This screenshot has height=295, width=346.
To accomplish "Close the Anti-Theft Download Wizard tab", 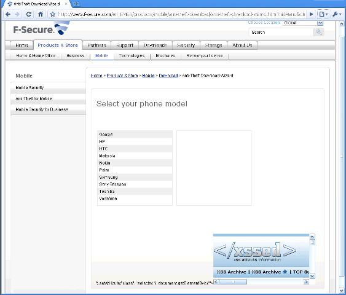I will [x=66, y=4].
